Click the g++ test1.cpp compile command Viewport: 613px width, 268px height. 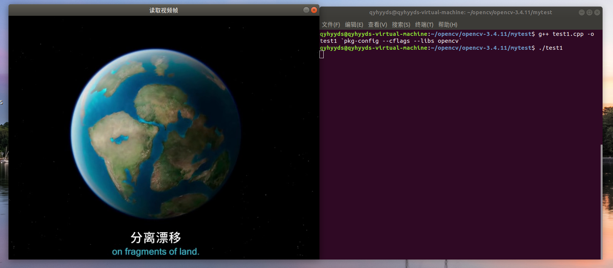pyautogui.click(x=566, y=34)
